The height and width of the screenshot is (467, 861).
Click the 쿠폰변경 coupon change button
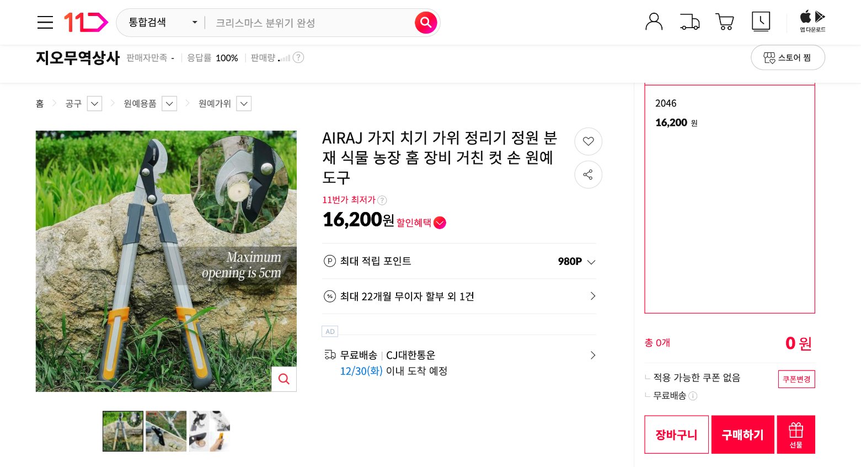pos(796,379)
